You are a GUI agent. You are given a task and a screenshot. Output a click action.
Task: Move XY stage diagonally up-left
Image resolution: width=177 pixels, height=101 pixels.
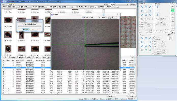pos(142,7)
